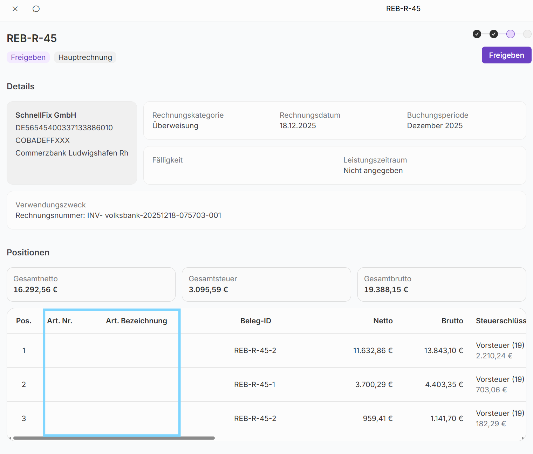Click the table's left scroll arrow
The width and height of the screenshot is (533, 454).
pyautogui.click(x=10, y=438)
